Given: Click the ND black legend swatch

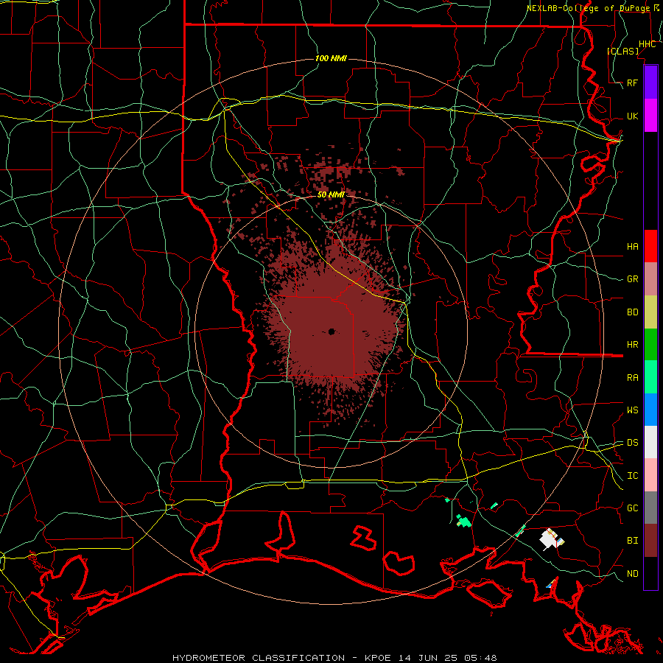Looking at the screenshot, I should pos(650,573).
